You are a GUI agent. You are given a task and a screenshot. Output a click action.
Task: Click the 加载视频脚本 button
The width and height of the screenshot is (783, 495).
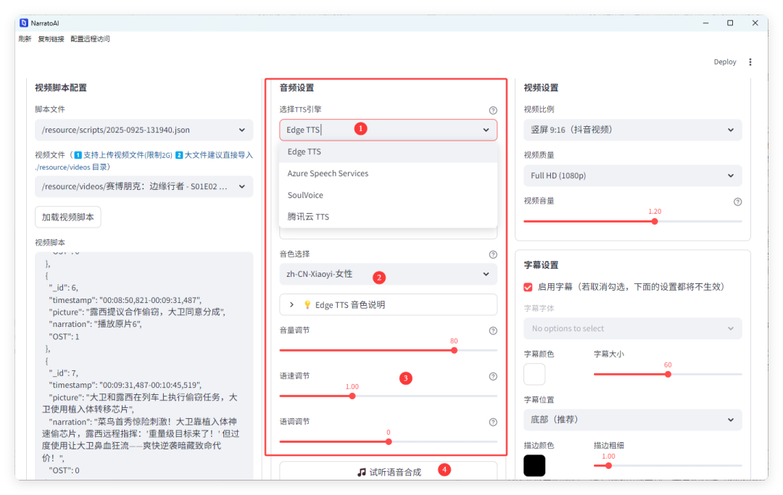pyautogui.click(x=68, y=217)
